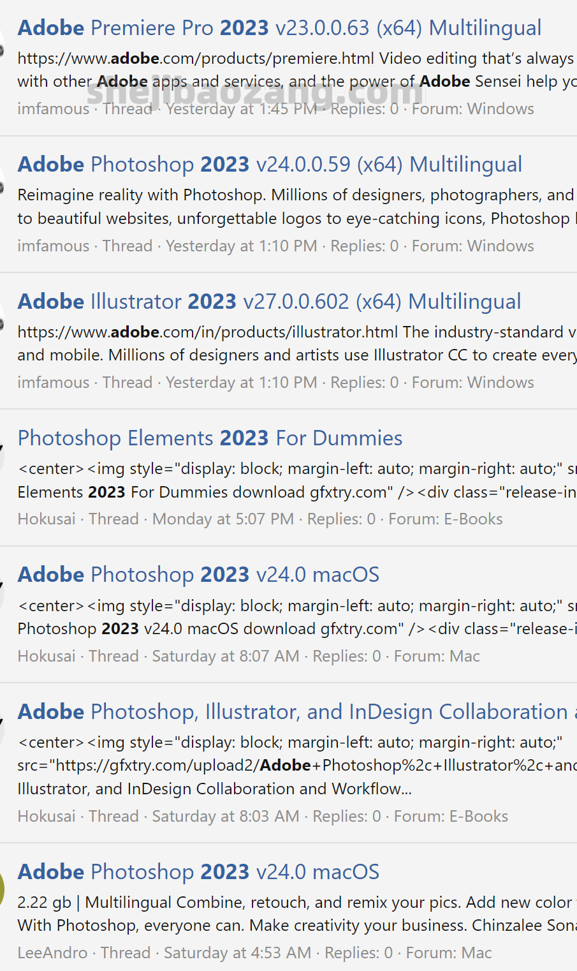Viewport: 577px width, 971px height.
Task: Click author Hokusai under Photoshop Elements result
Action: (x=47, y=519)
